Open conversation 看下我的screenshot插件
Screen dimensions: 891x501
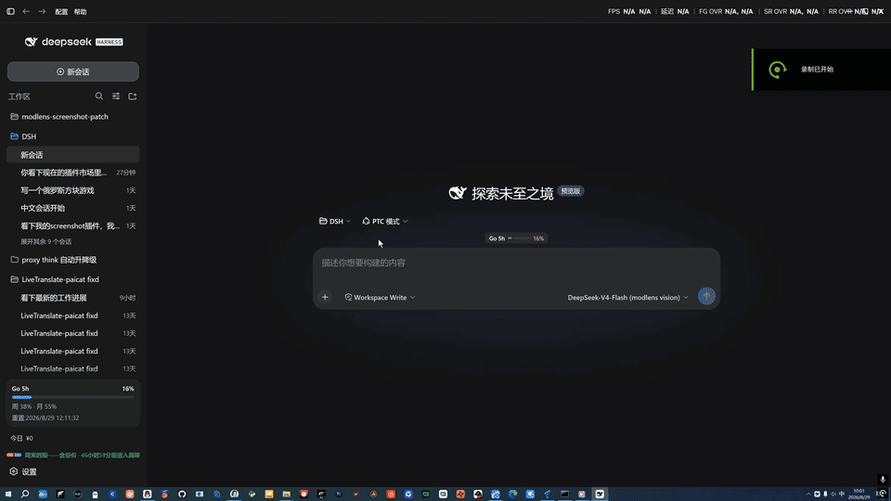pos(72,225)
